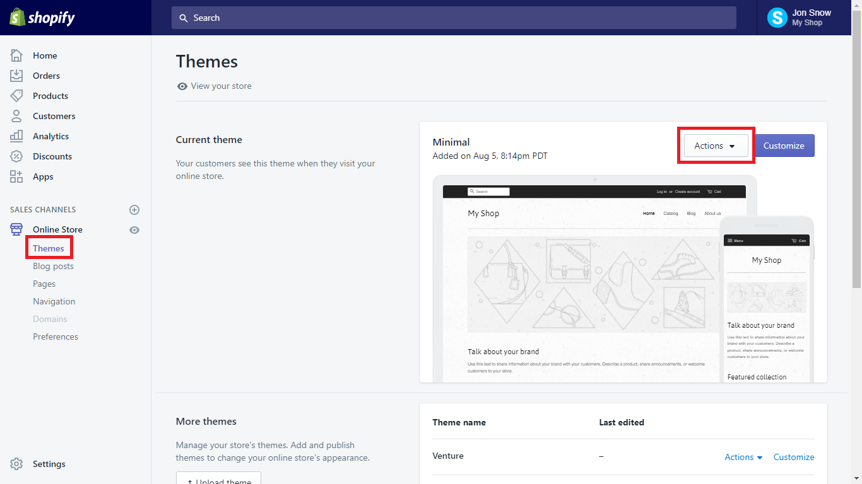Select Themes under Online Store
This screenshot has height=484, width=862.
click(49, 248)
